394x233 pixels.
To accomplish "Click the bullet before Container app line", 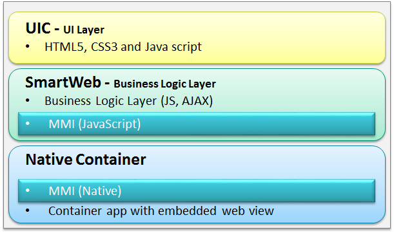I will click(28, 210).
